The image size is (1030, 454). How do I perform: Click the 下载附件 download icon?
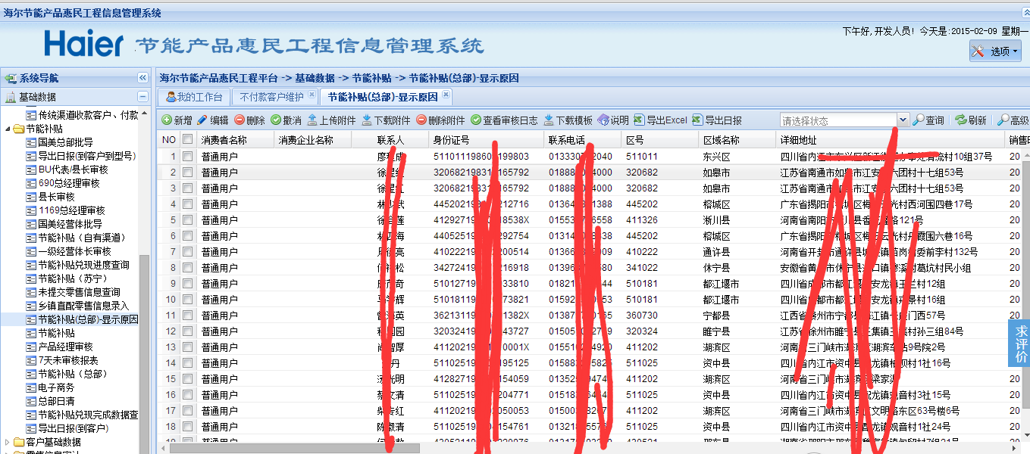coord(367,120)
